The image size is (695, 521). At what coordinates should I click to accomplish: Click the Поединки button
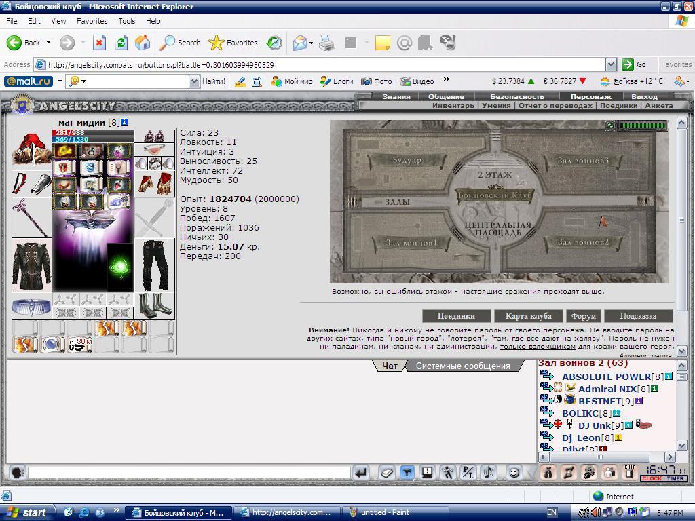pos(456,316)
